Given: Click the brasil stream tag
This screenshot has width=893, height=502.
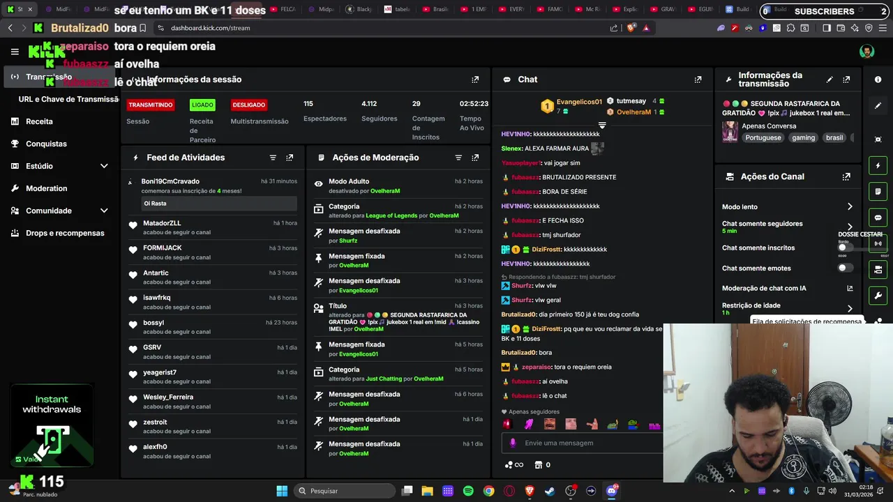Looking at the screenshot, I should [x=834, y=137].
